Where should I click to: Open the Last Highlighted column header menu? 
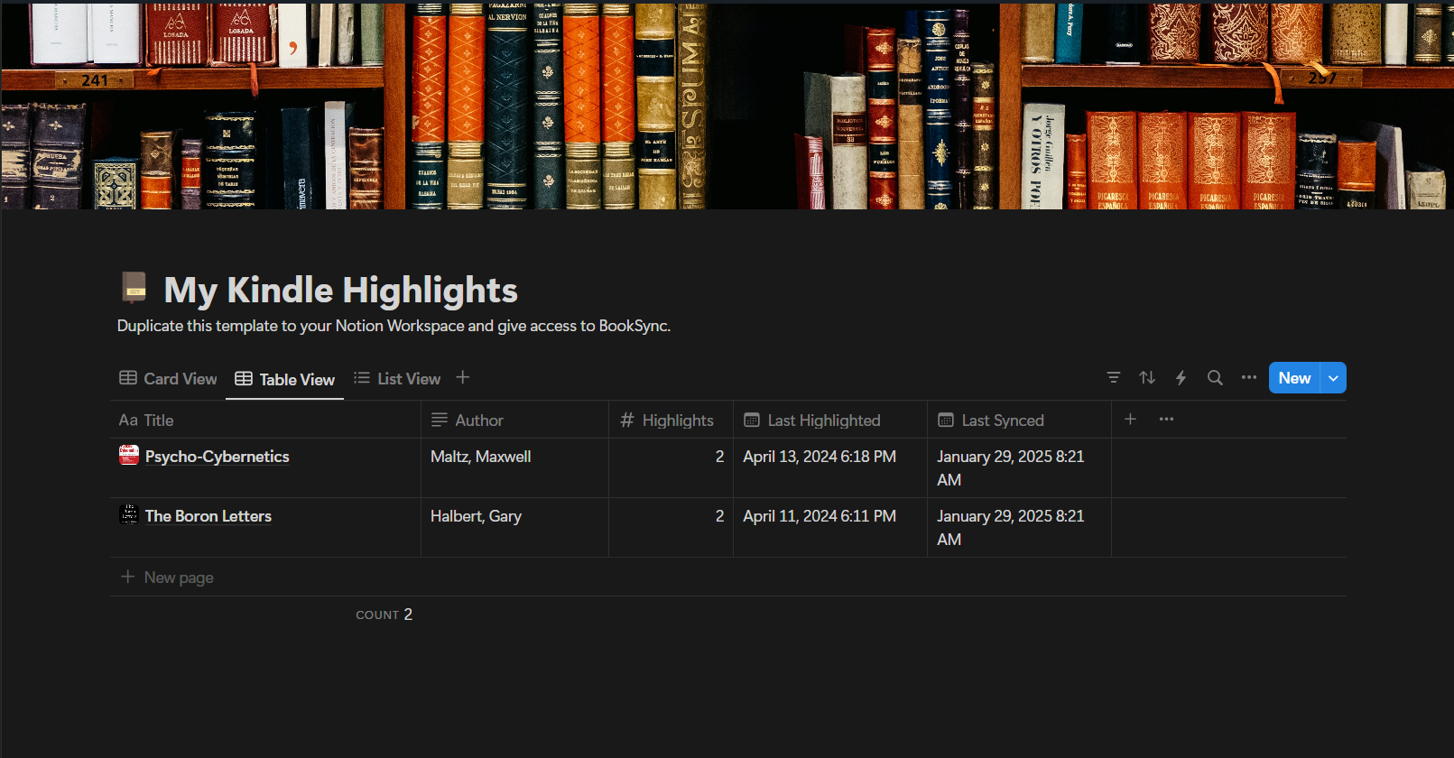point(830,420)
